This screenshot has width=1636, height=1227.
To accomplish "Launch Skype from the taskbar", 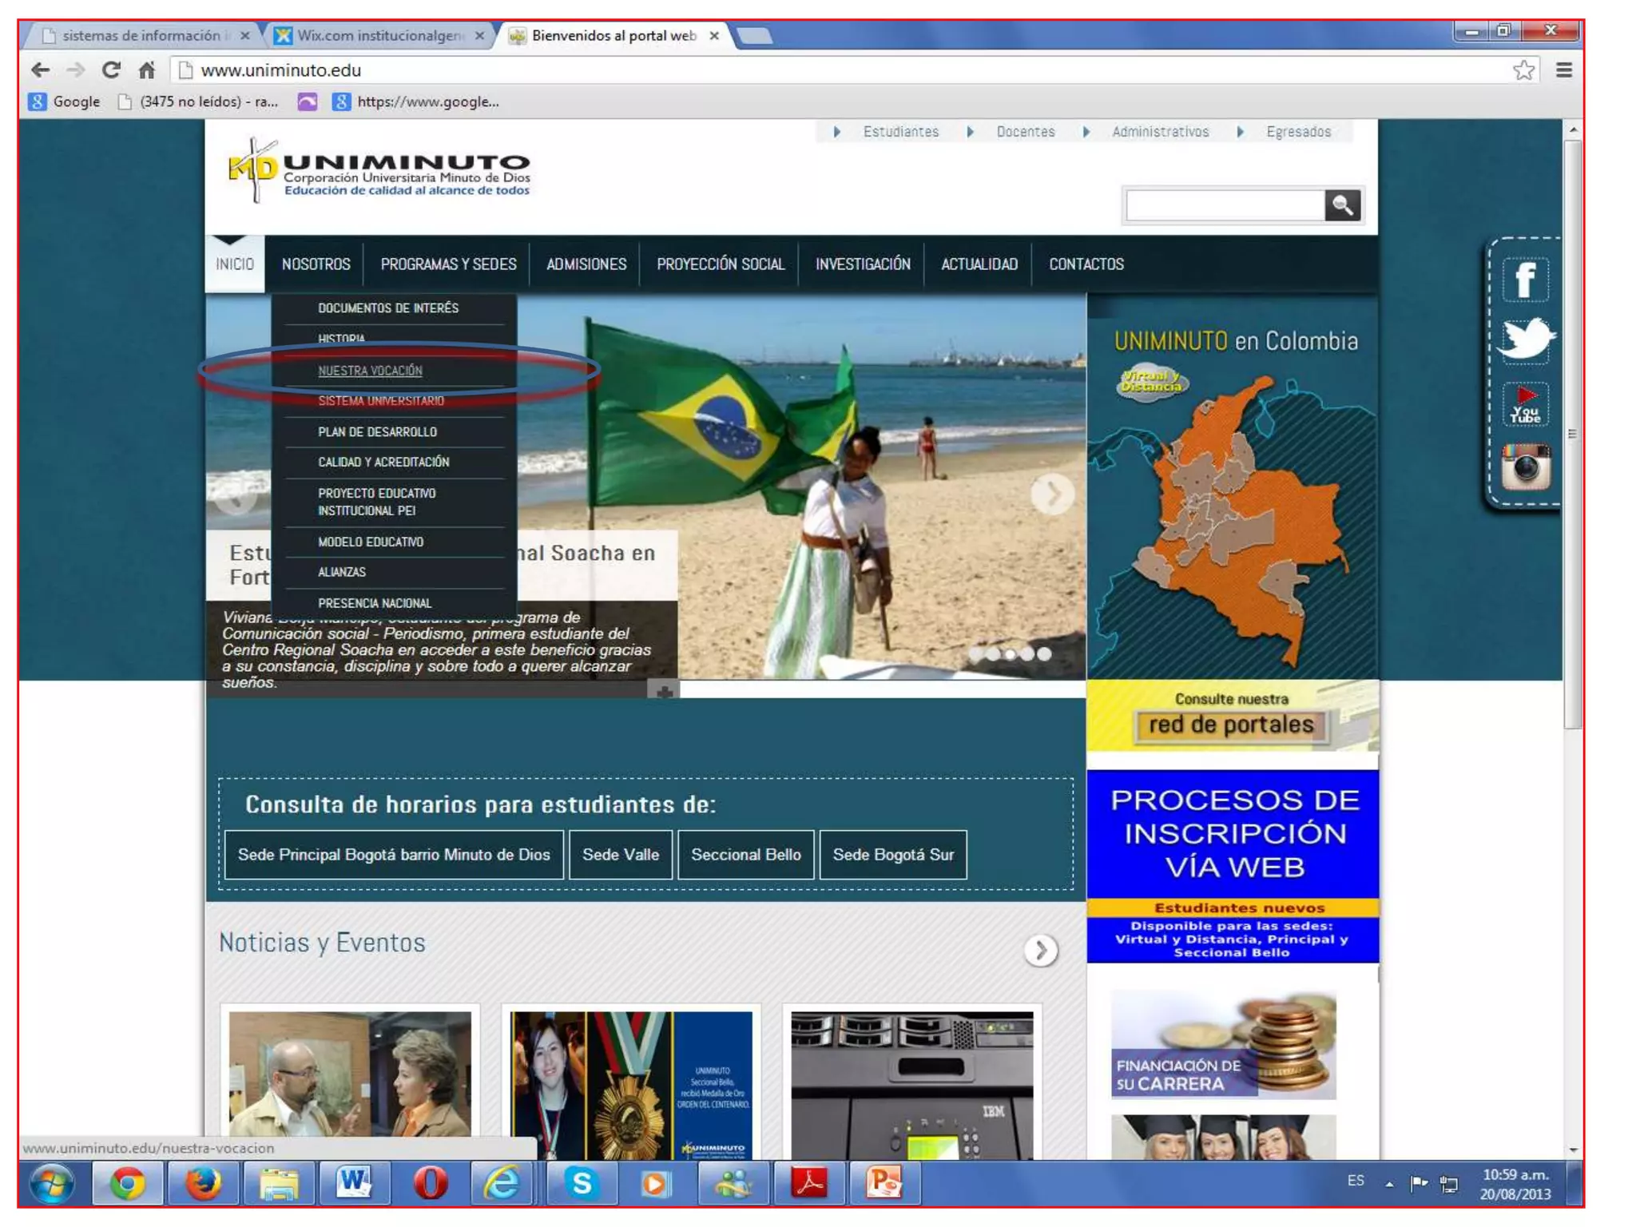I will tap(582, 1182).
